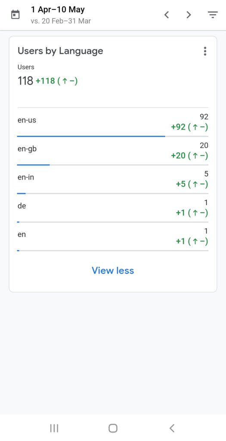
Task: Tap the 118 total users figure
Action: (25, 81)
